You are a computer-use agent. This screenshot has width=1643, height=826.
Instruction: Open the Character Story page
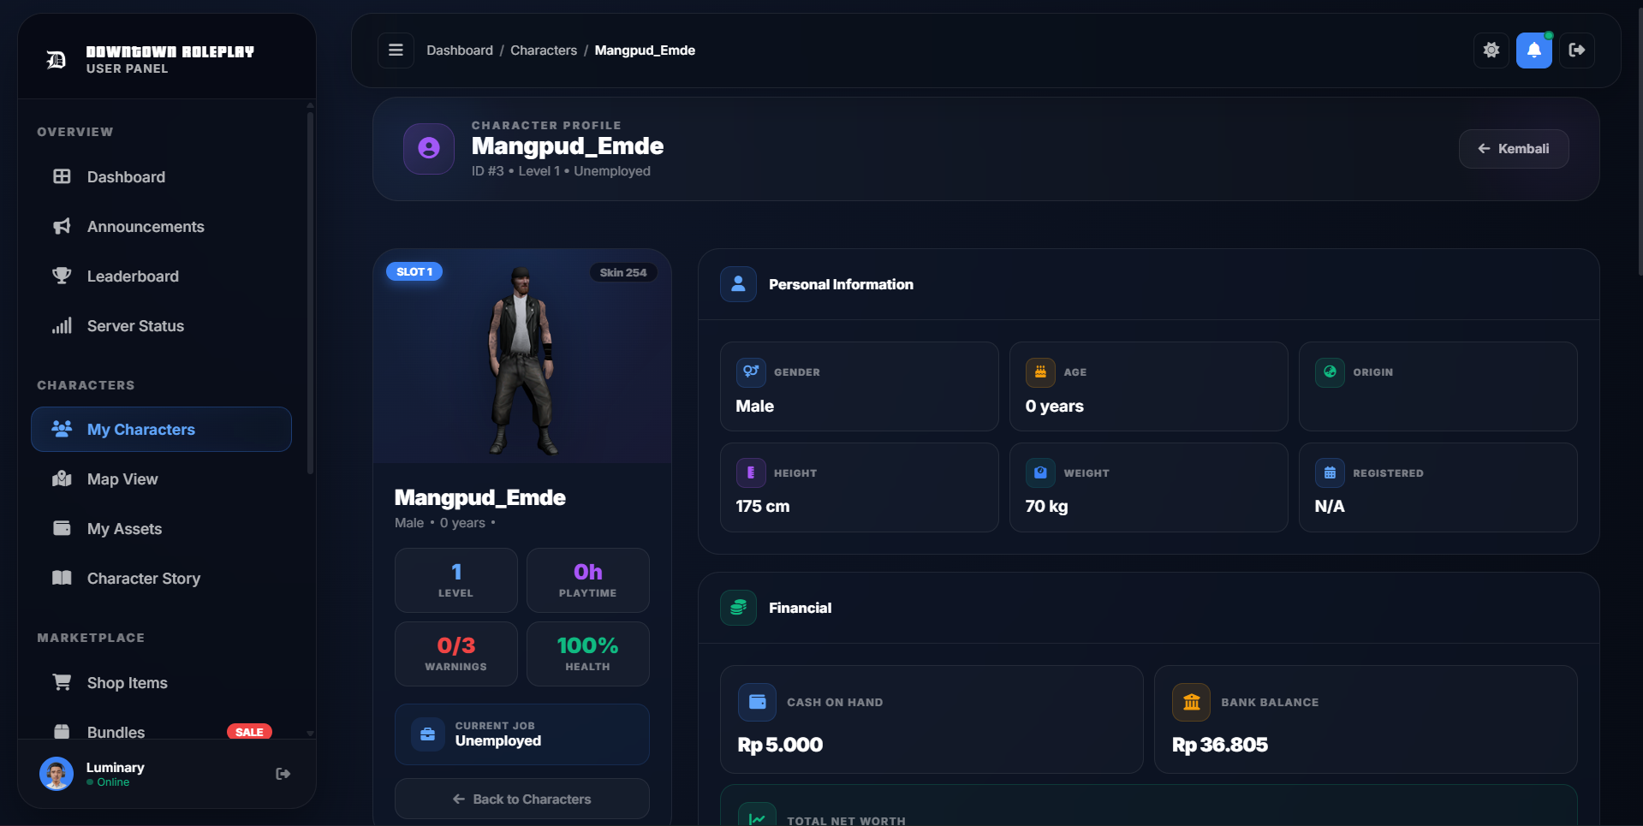click(161, 579)
